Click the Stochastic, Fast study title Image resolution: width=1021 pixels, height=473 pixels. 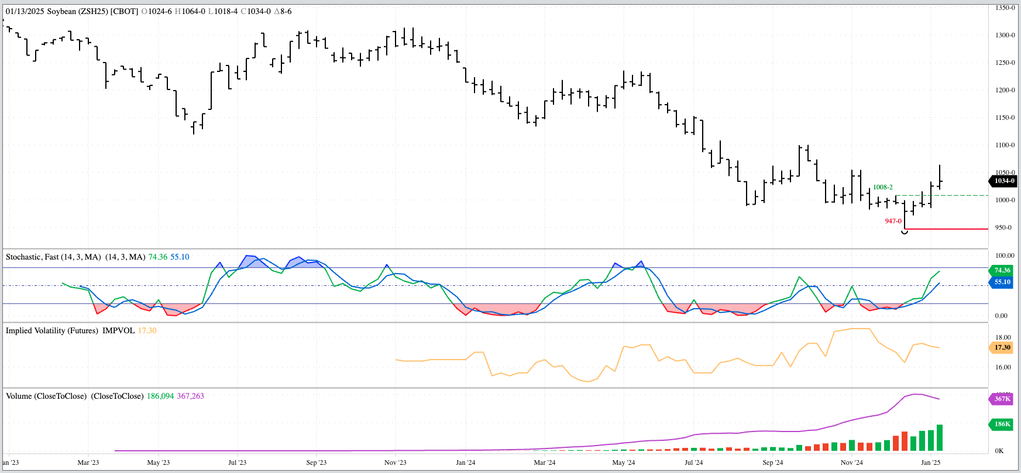pos(53,257)
